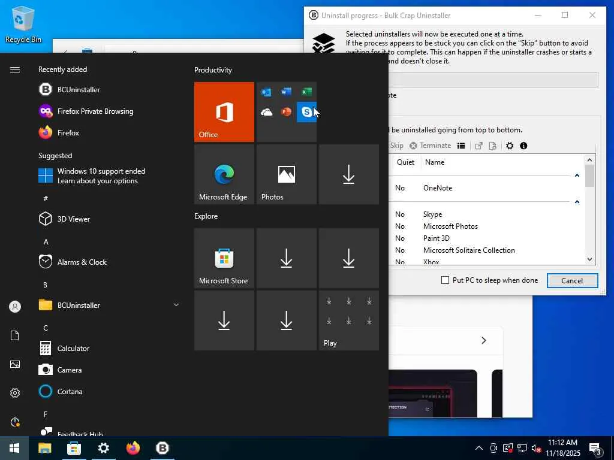614x460 pixels.
Task: Open the OneDrive mini tile
Action: pos(267,112)
